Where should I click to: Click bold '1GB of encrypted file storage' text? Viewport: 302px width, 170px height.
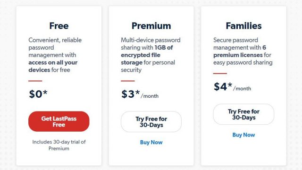(x=147, y=55)
